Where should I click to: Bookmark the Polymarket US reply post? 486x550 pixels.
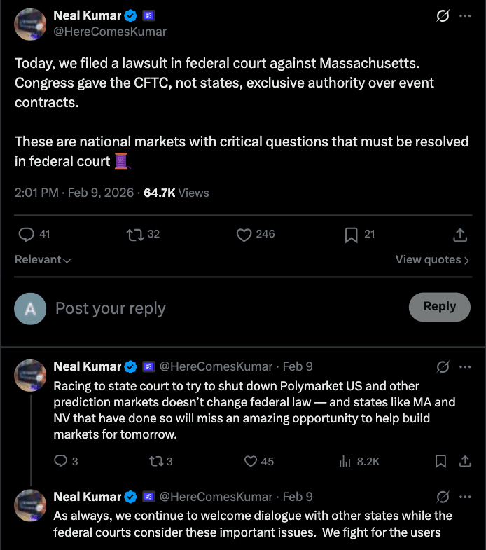coord(440,461)
